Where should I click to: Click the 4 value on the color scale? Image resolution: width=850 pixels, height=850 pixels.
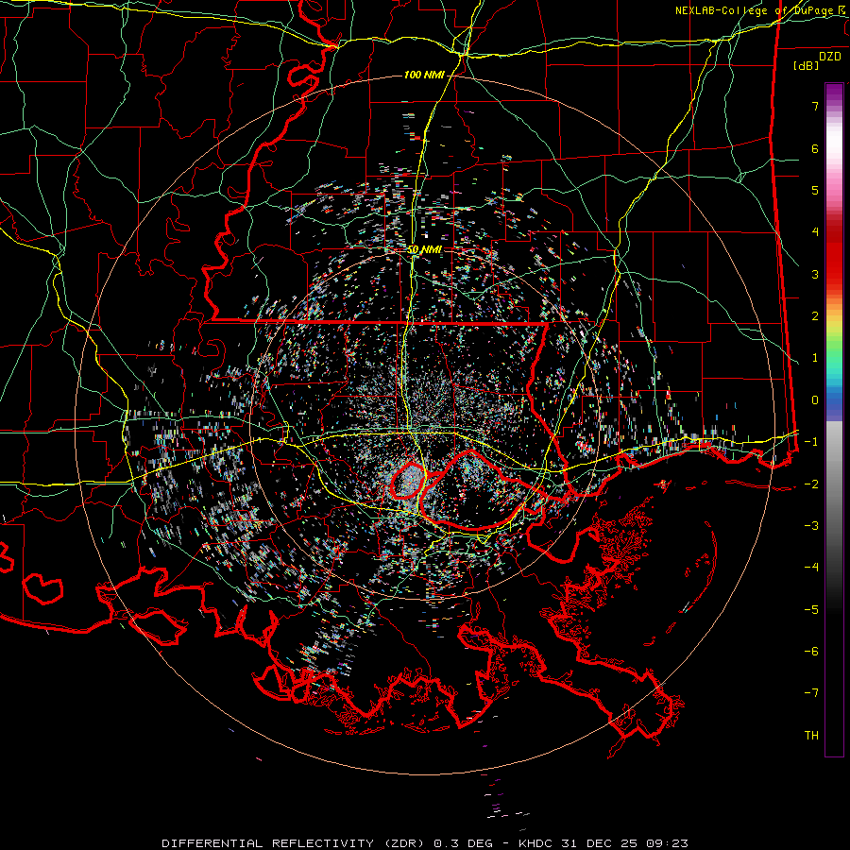(815, 232)
